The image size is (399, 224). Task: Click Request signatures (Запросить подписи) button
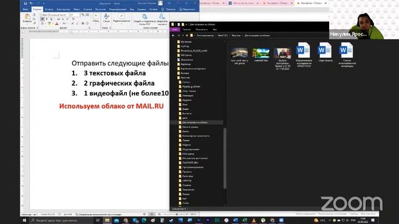click(162, 19)
